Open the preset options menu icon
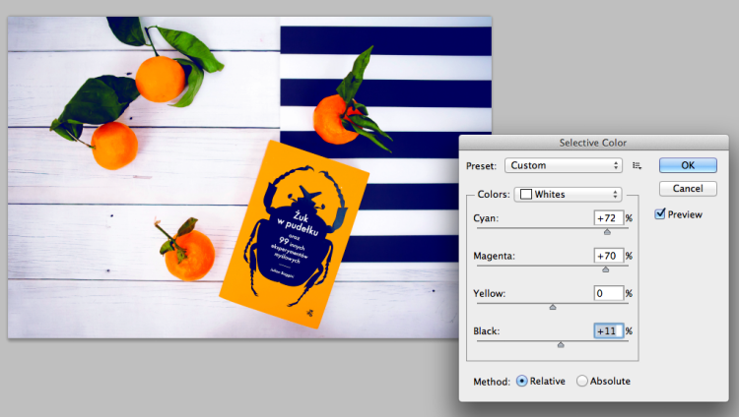739x417 pixels. [x=637, y=165]
